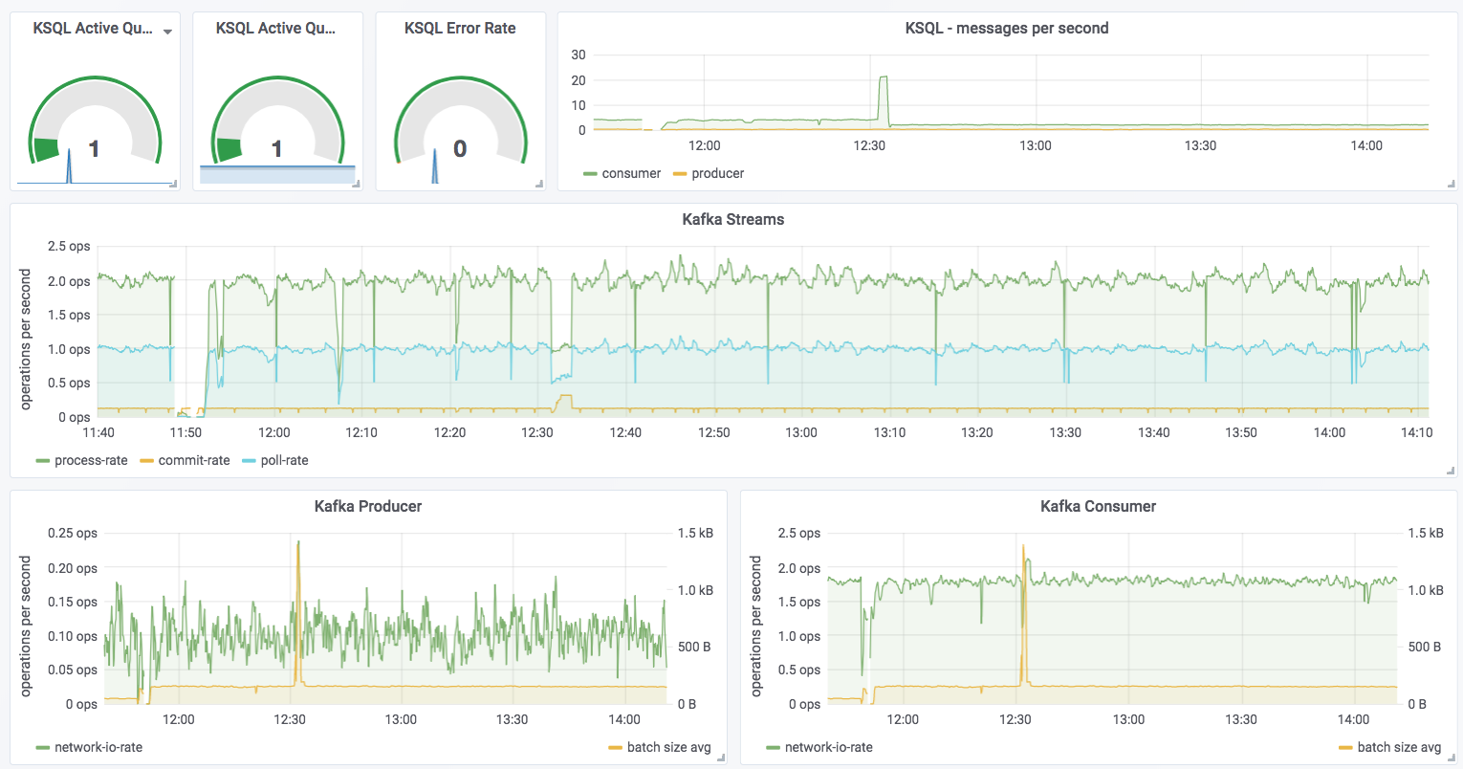Click the green color line beside Kafka Producer network-io-rate

(43, 748)
